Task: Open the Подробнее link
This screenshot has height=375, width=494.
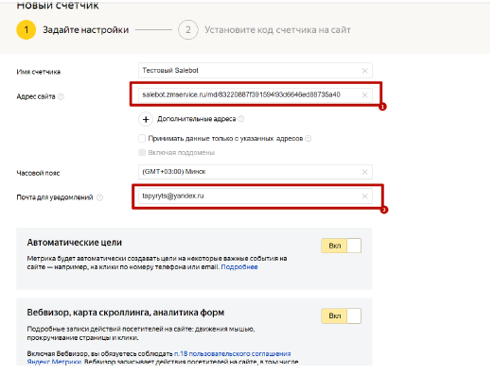Action: [239, 267]
